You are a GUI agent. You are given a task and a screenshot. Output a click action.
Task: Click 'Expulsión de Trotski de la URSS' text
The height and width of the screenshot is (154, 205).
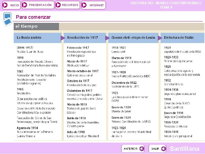183,52
